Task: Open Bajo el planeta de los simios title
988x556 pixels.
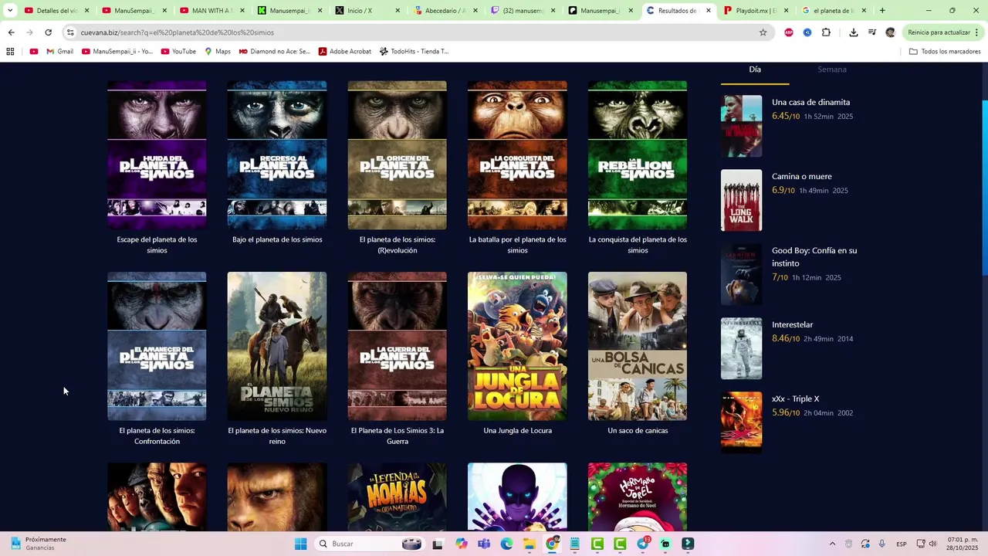Action: [277, 239]
